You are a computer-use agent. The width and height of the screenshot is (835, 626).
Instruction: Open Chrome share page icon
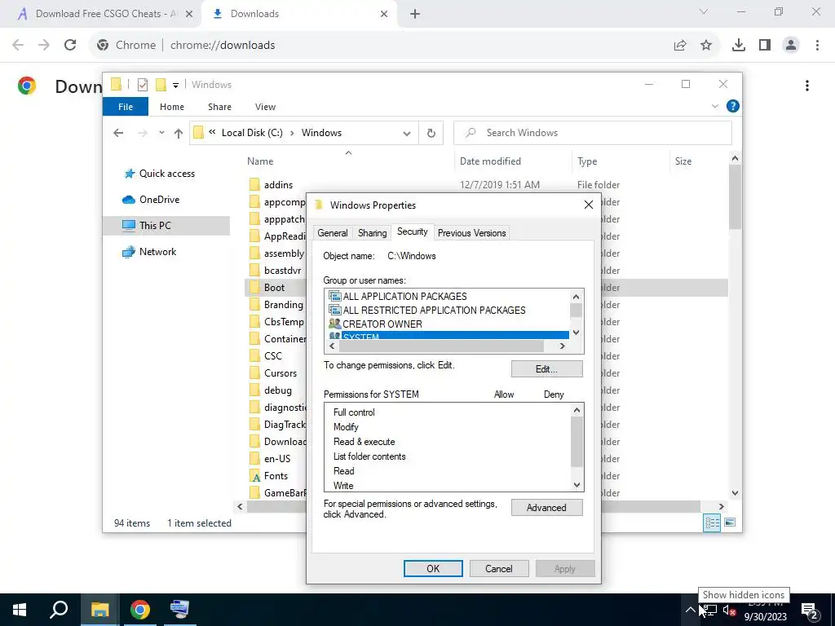point(680,46)
